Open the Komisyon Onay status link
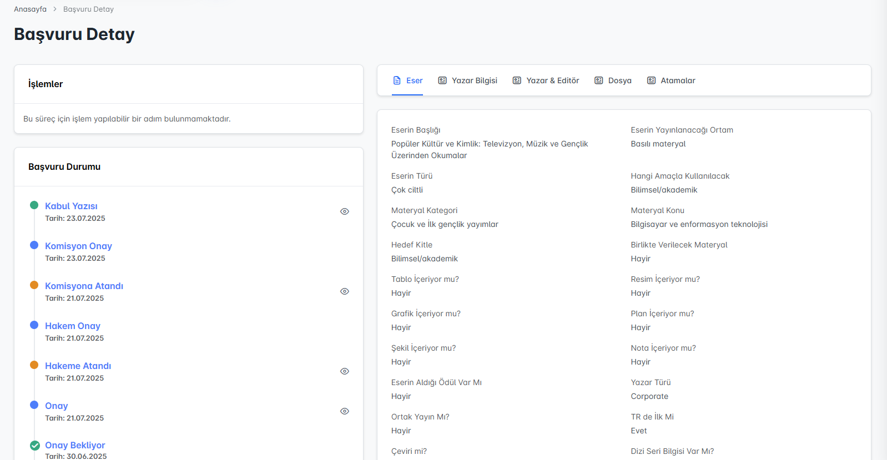The width and height of the screenshot is (887, 460). pos(78,246)
